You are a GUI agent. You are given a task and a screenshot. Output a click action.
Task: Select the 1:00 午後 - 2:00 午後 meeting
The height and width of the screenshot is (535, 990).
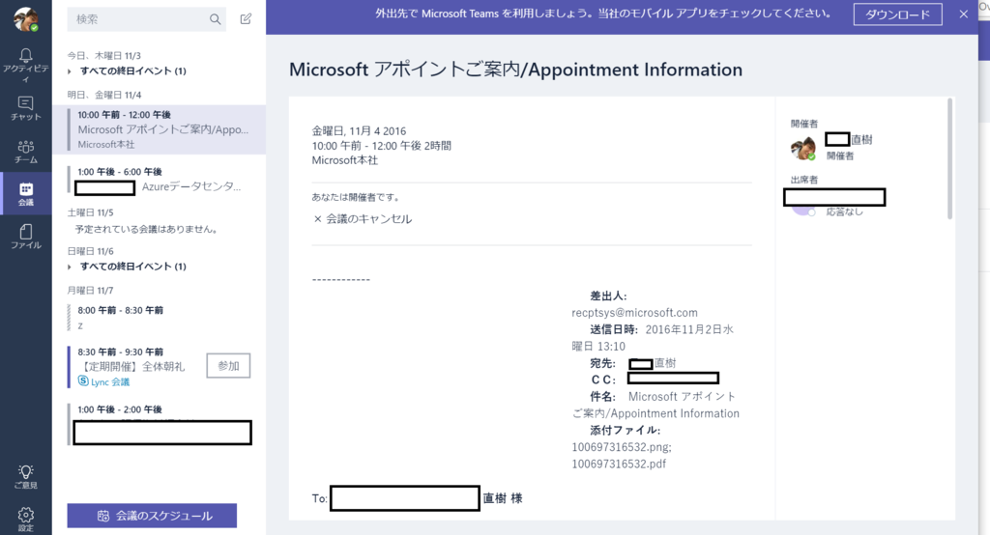160,424
